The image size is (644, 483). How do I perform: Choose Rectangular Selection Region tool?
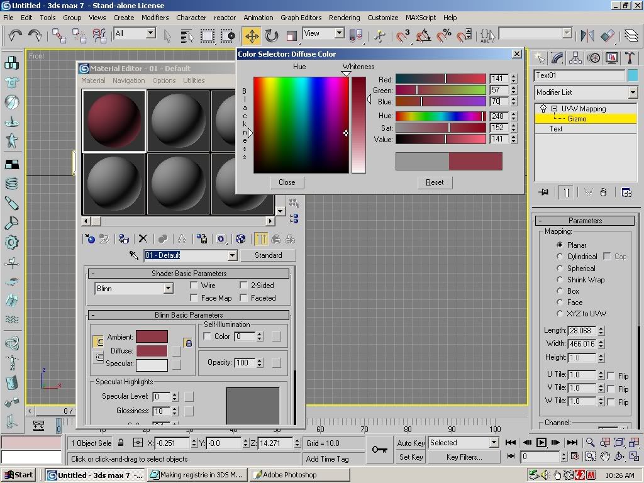(208, 36)
